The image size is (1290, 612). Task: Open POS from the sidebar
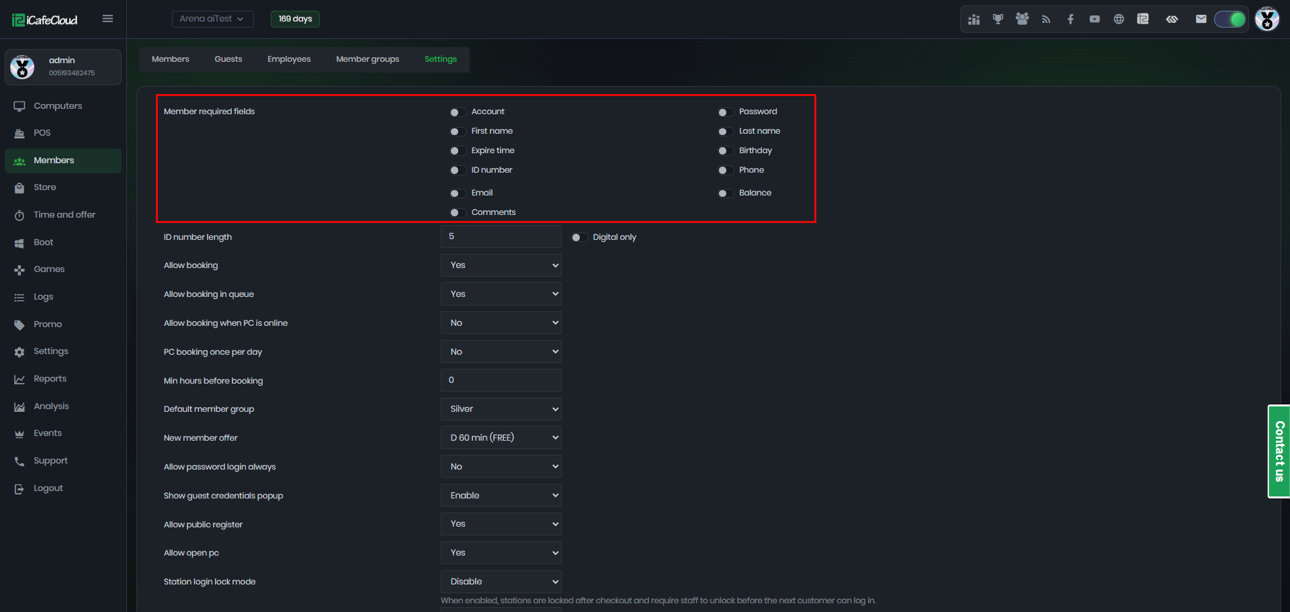click(x=63, y=133)
